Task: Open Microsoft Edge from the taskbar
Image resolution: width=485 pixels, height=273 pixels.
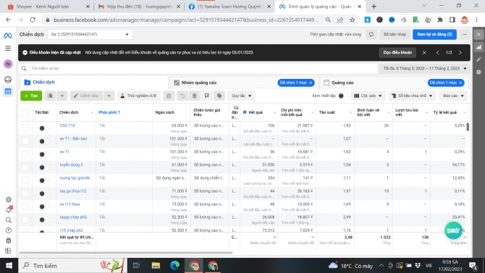Action: (x=174, y=266)
